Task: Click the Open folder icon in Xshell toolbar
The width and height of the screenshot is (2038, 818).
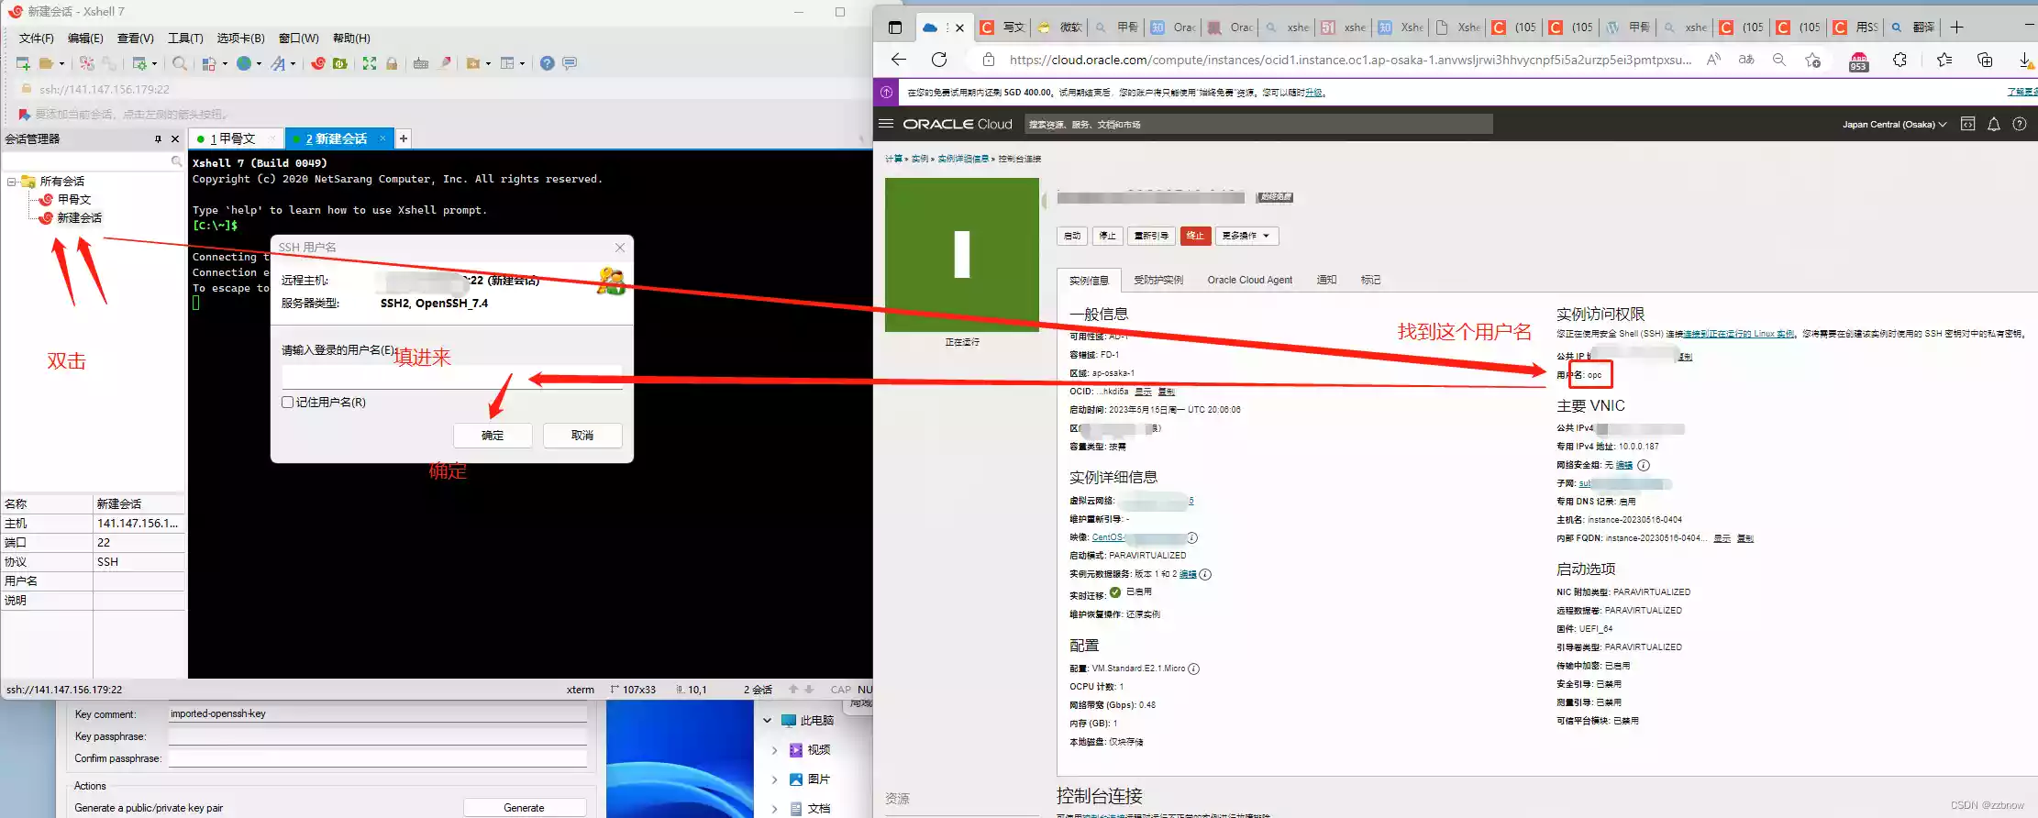Action: point(46,63)
